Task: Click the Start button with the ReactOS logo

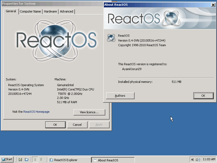Action: 7,159
